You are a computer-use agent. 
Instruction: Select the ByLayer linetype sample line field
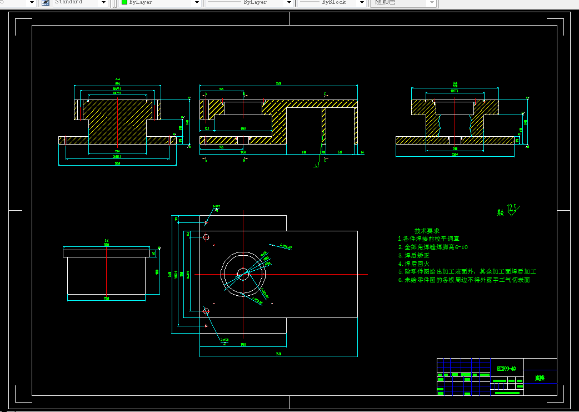pyautogui.click(x=245, y=3)
